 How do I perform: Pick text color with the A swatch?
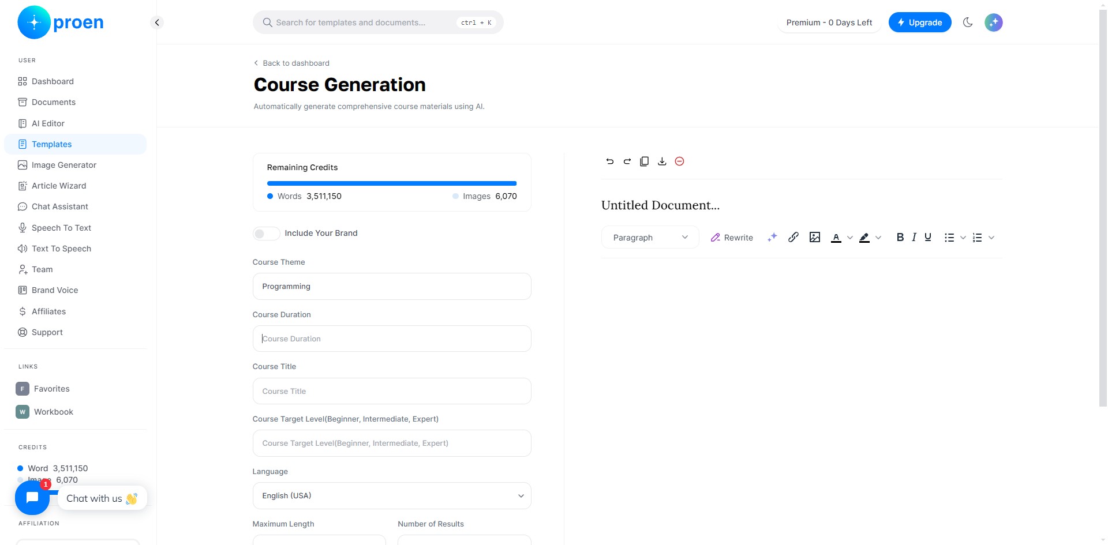[836, 238]
